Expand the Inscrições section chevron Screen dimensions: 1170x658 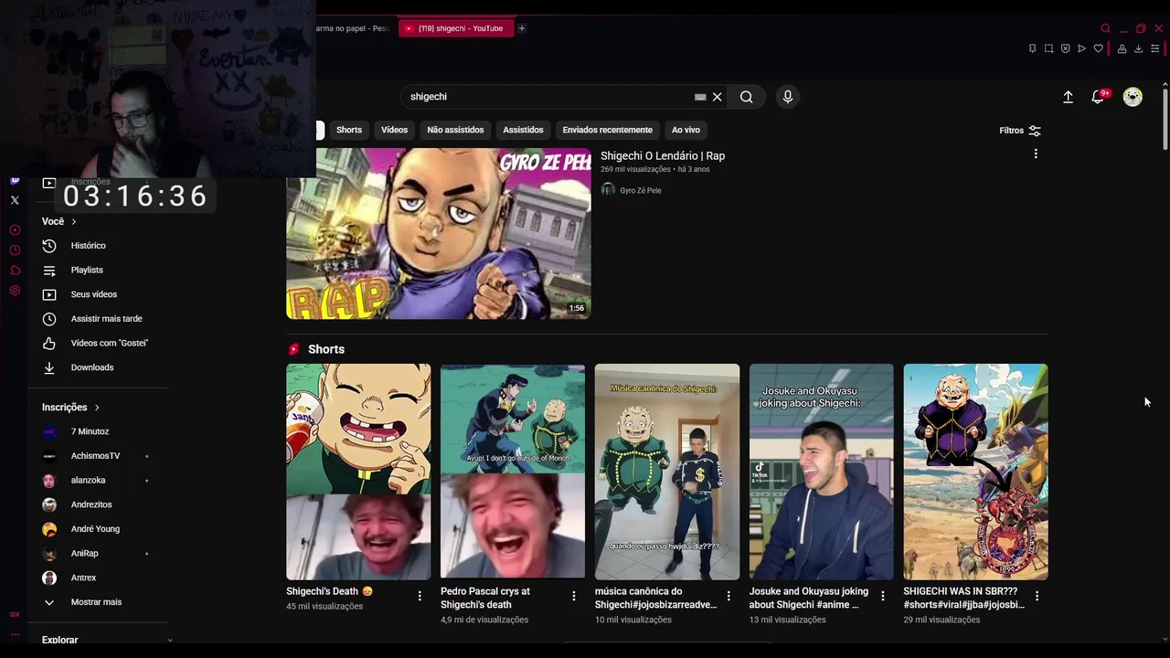pyautogui.click(x=97, y=408)
